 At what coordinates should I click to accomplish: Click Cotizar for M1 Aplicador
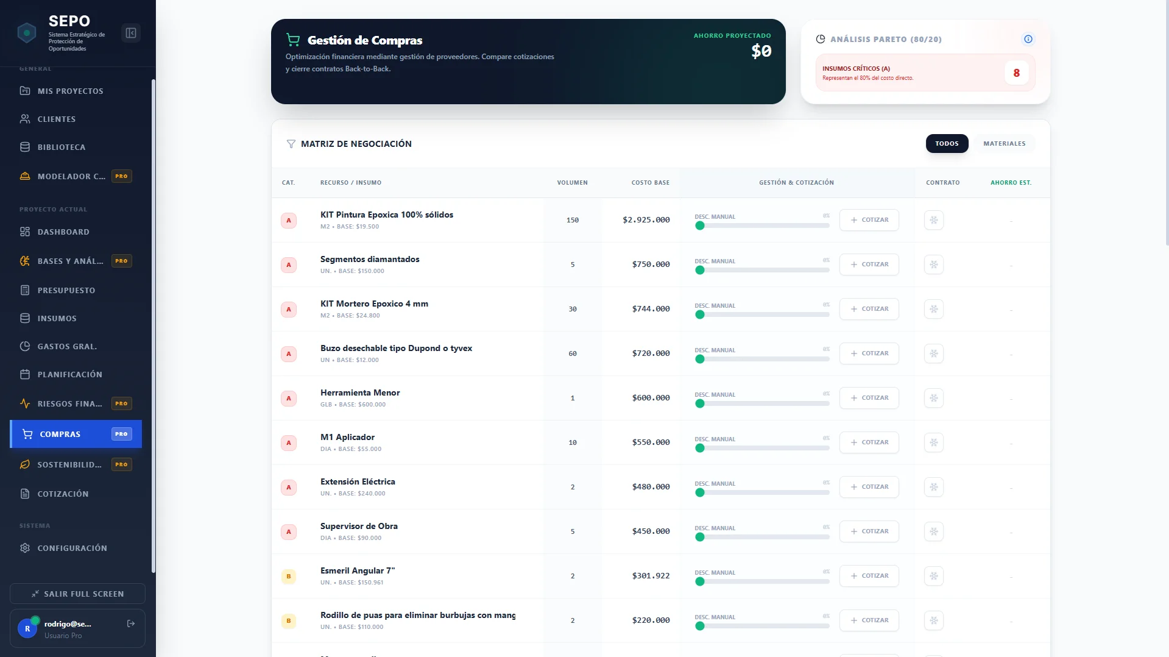point(869,442)
